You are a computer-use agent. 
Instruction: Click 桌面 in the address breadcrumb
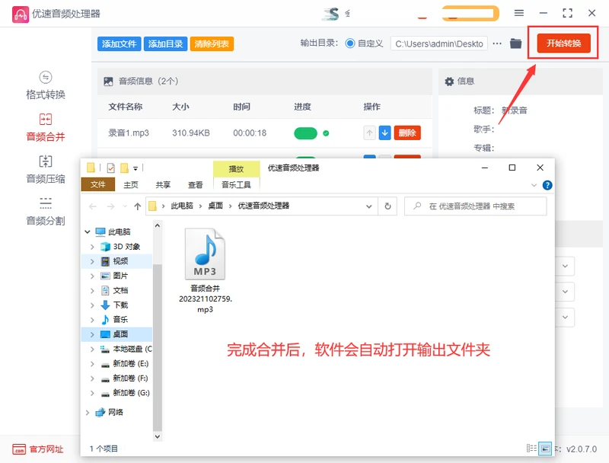pyautogui.click(x=215, y=206)
